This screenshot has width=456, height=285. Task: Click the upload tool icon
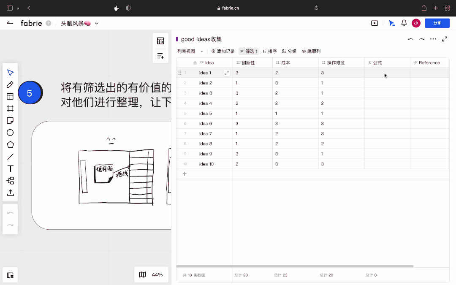[x=10, y=193]
